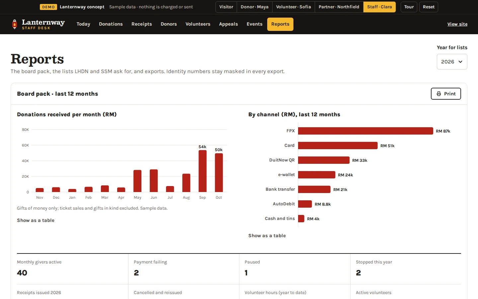Image resolution: width=478 pixels, height=299 pixels.
Task: Go to Donations in the nav
Action: [111, 24]
